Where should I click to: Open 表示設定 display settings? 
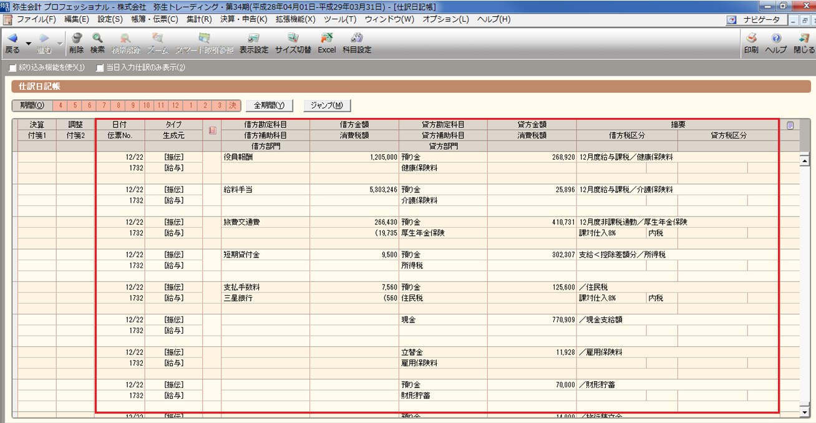pyautogui.click(x=253, y=42)
